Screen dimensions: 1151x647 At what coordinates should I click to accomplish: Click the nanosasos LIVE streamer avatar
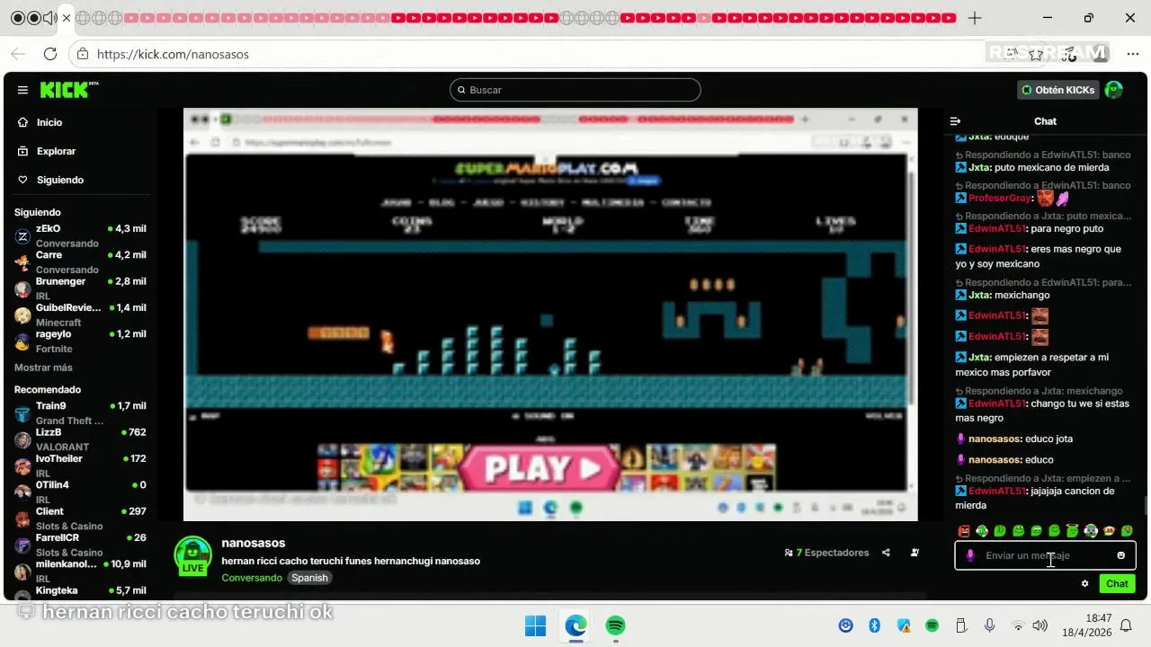click(x=192, y=556)
